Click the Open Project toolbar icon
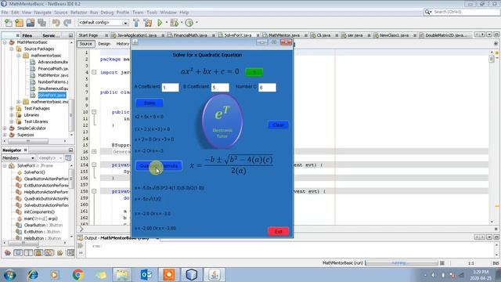This screenshot has height=282, width=501. click(31, 23)
